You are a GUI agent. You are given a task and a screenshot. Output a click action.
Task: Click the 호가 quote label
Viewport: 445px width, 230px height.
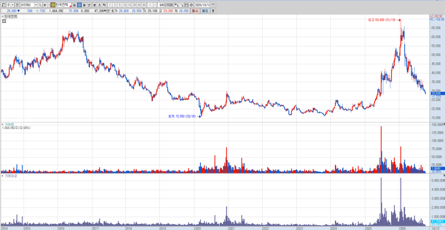[x=114, y=11]
